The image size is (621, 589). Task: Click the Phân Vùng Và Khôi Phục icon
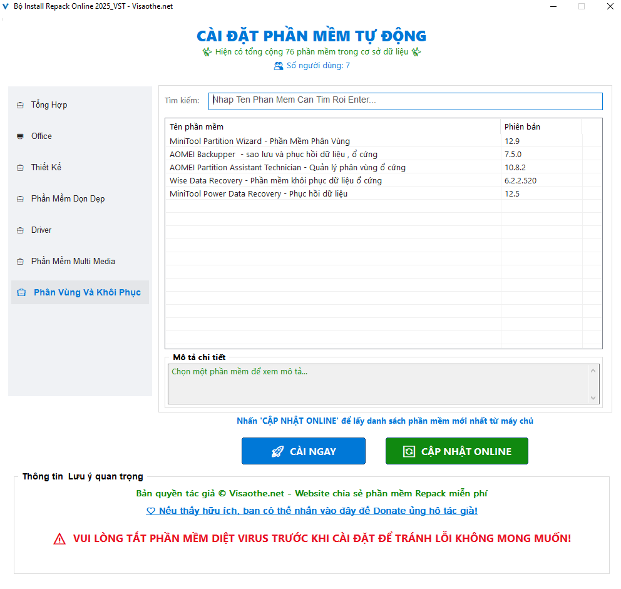[21, 293]
